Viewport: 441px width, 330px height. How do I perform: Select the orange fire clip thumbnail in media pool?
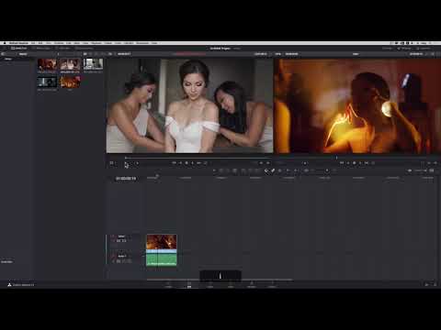[70, 82]
